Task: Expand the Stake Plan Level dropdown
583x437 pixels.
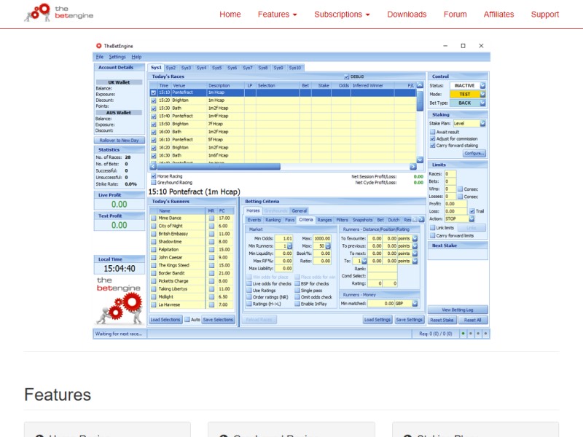Action: (482, 123)
